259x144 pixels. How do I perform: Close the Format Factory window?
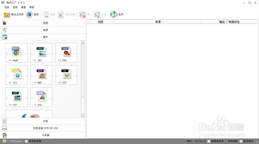tap(255, 3)
